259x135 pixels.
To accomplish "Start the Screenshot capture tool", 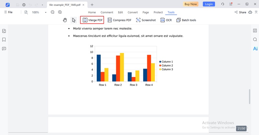I will coord(146,20).
